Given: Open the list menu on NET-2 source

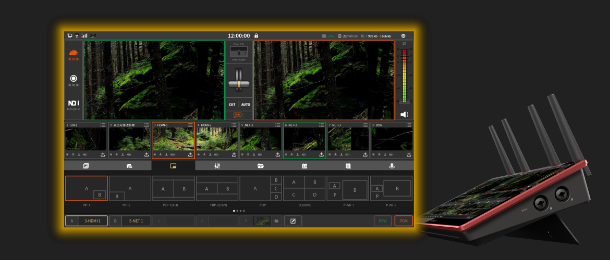Looking at the screenshot, I should [x=322, y=125].
